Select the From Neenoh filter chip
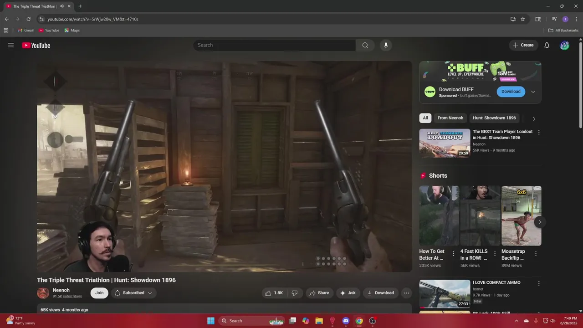This screenshot has height=328, width=583. tap(450, 118)
